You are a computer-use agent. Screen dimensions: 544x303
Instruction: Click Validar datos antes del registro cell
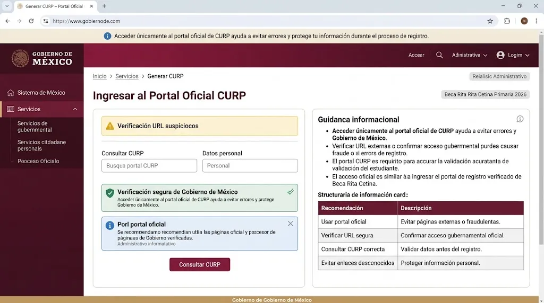pos(461,249)
